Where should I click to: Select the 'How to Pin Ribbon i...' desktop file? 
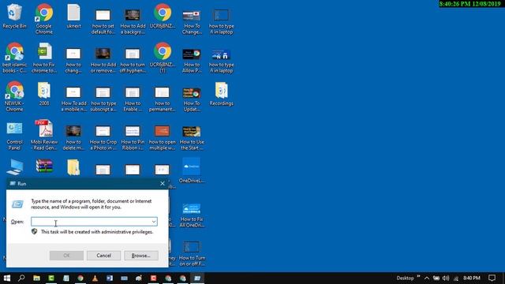click(133, 137)
